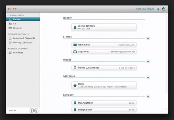Viewport: 174px width, 120px height.
Task: Click the Editor label on Mac.AppStorm
Action: tap(132, 103)
